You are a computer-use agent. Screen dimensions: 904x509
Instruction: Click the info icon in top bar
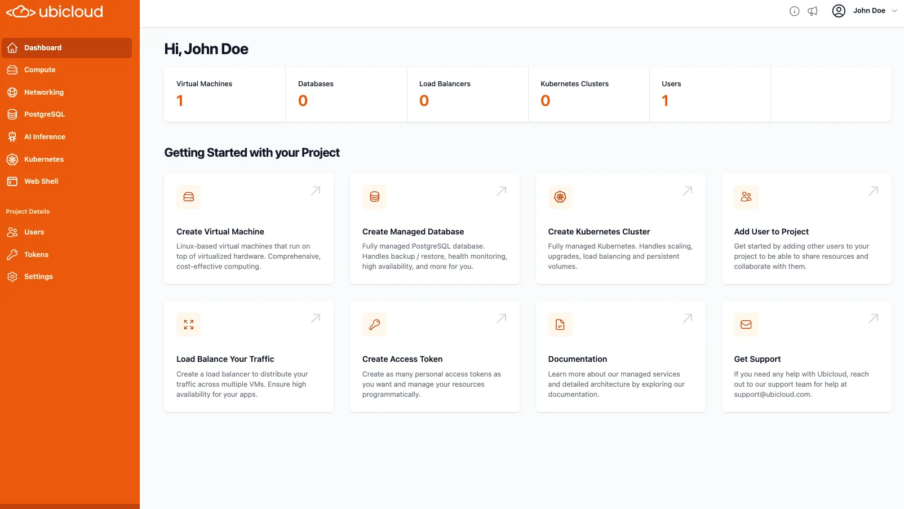[x=794, y=11]
